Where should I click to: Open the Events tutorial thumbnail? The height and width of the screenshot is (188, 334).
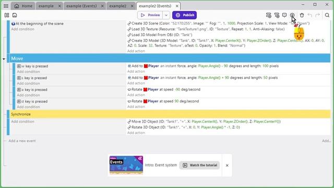click(126, 165)
